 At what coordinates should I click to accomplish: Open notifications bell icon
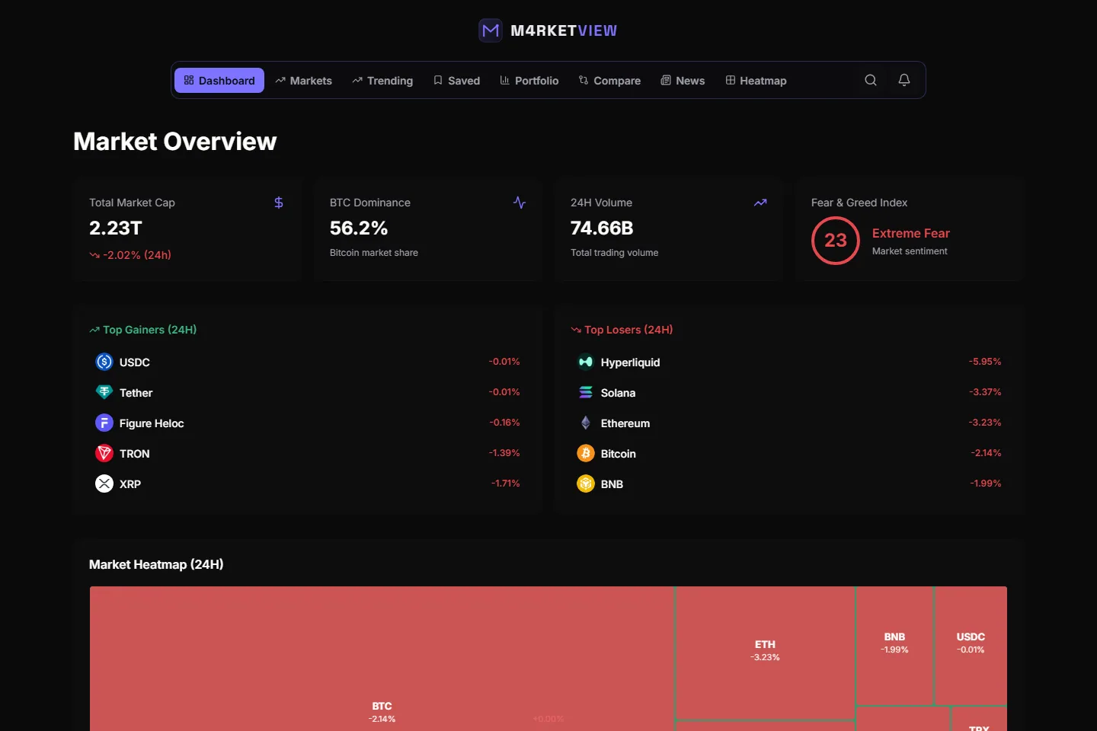[904, 80]
